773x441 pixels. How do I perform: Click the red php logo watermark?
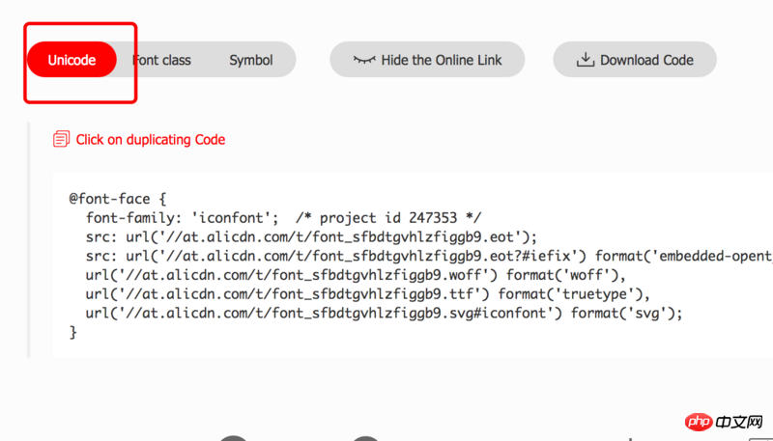(x=699, y=422)
